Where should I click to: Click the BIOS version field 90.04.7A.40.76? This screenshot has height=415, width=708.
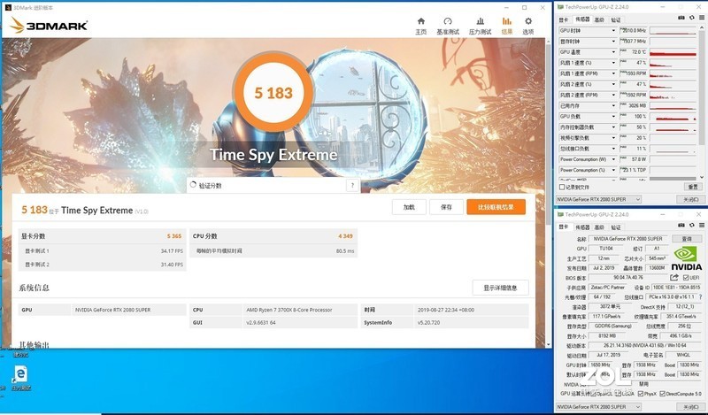628,278
